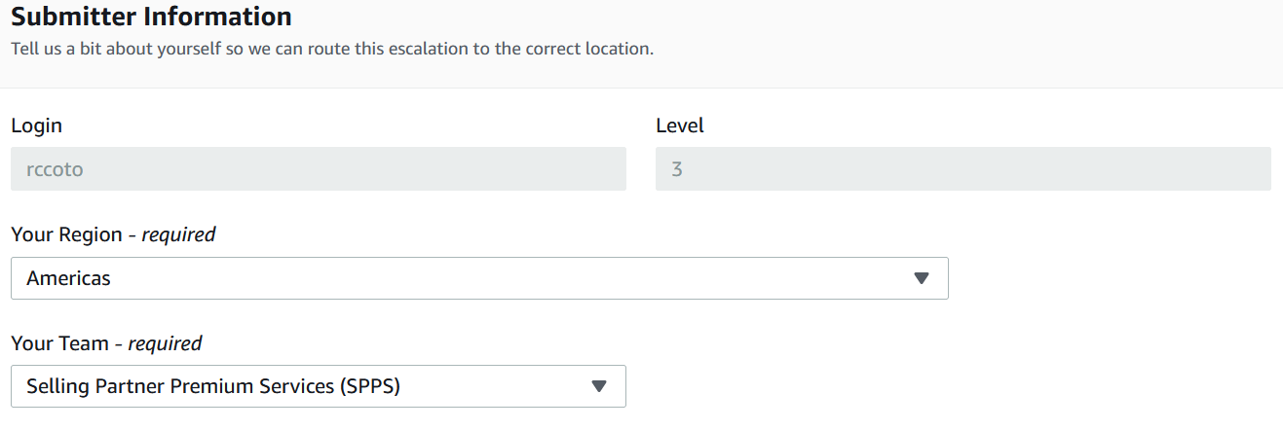
Task: Click the Login field containing rccoto
Action: tap(318, 169)
